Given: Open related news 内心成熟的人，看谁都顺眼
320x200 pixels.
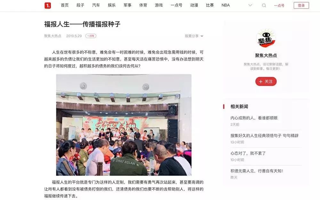Looking at the screenshot, I should (x=254, y=118).
